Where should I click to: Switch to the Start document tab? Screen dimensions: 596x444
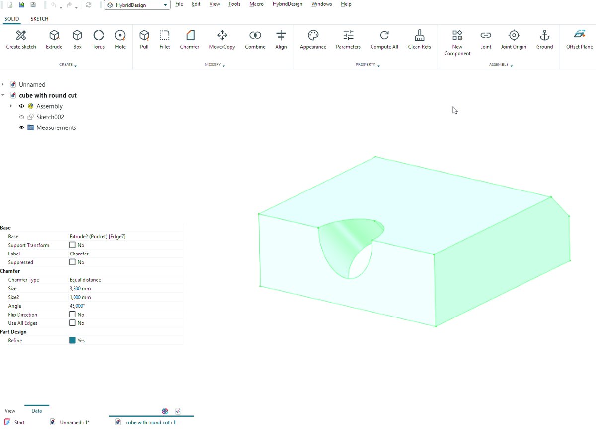[x=14, y=422]
